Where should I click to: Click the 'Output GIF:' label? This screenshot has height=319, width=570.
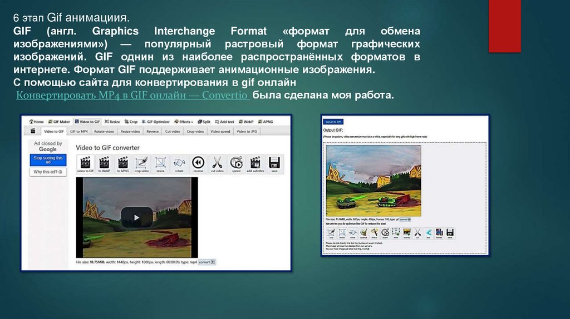333,130
